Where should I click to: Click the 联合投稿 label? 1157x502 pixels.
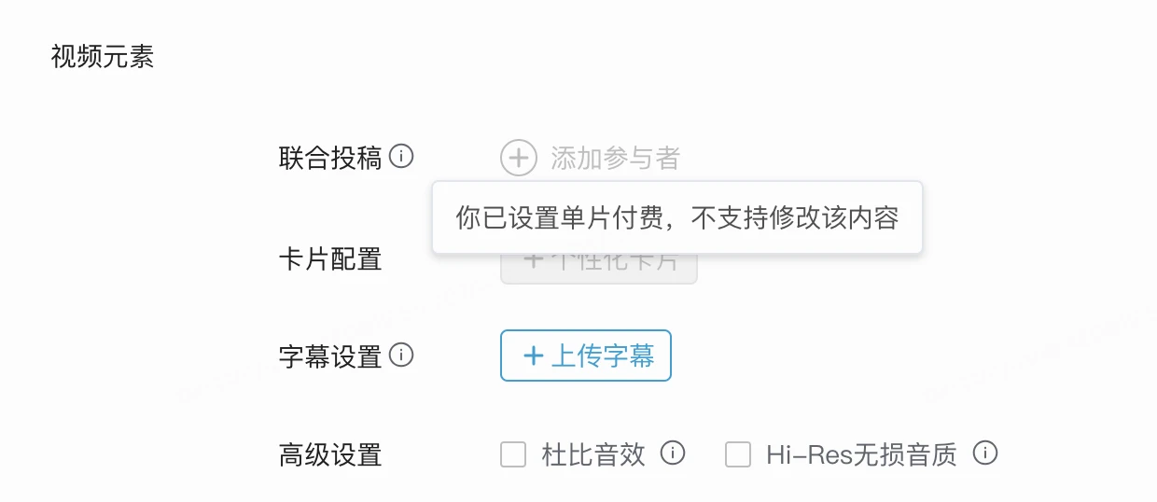tap(330, 158)
